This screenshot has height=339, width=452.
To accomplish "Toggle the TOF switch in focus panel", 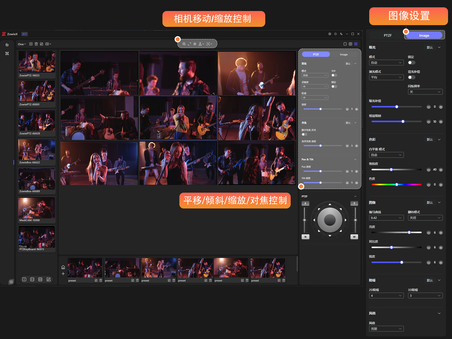I will point(334,75).
